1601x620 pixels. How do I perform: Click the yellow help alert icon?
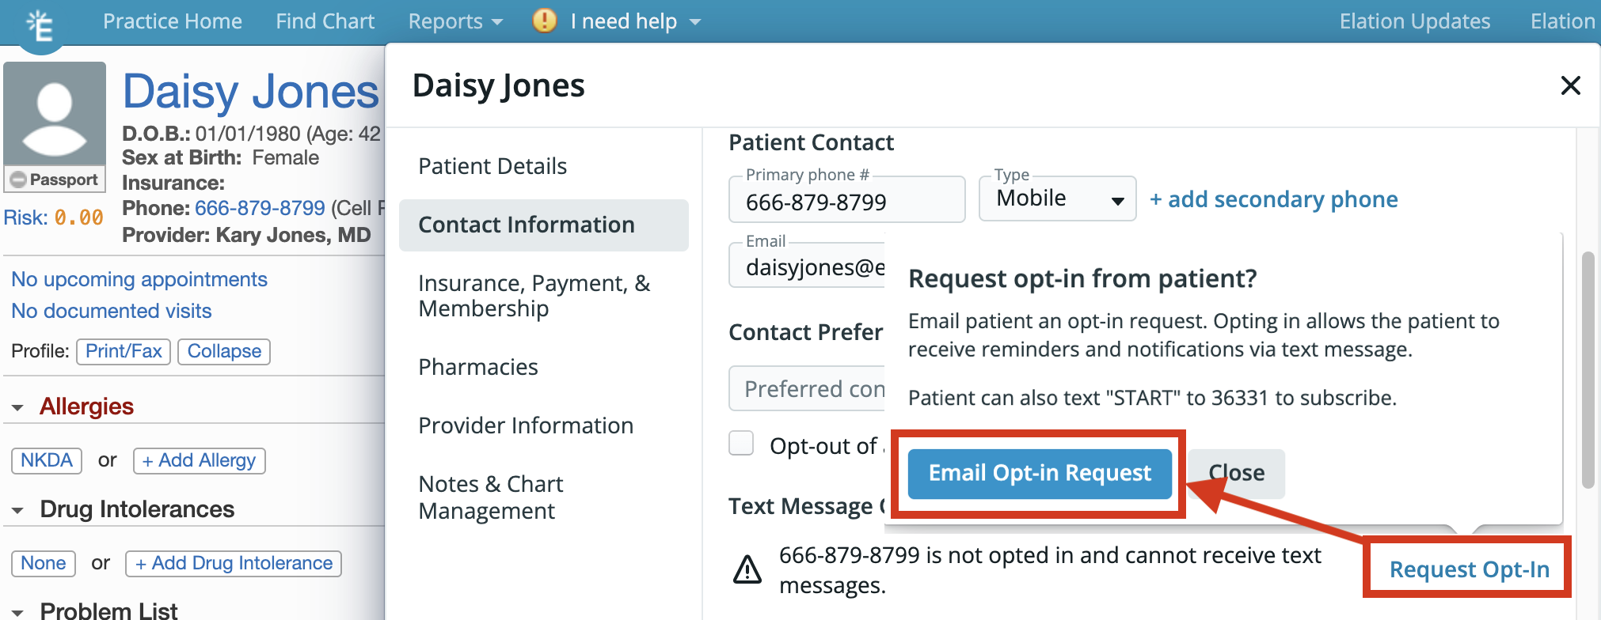click(544, 21)
